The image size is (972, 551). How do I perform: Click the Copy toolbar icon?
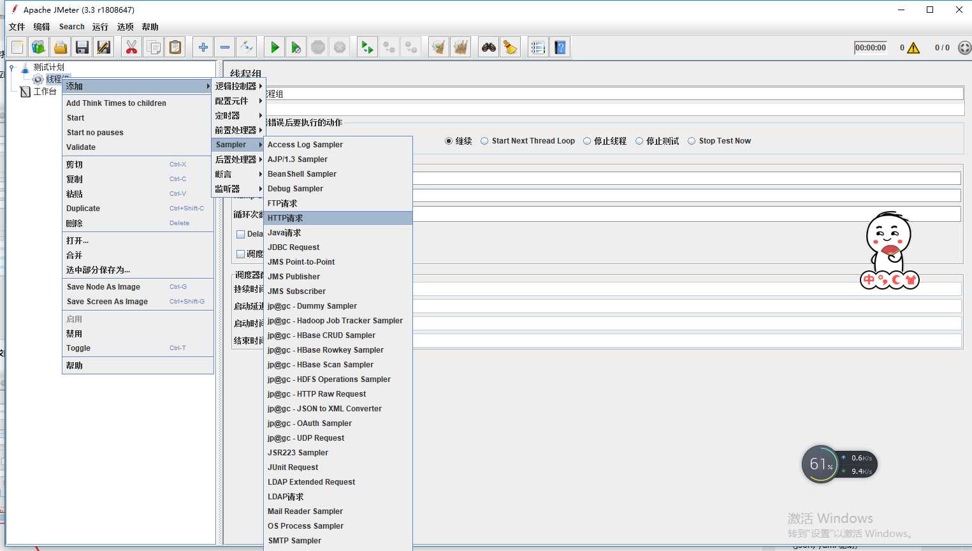154,47
